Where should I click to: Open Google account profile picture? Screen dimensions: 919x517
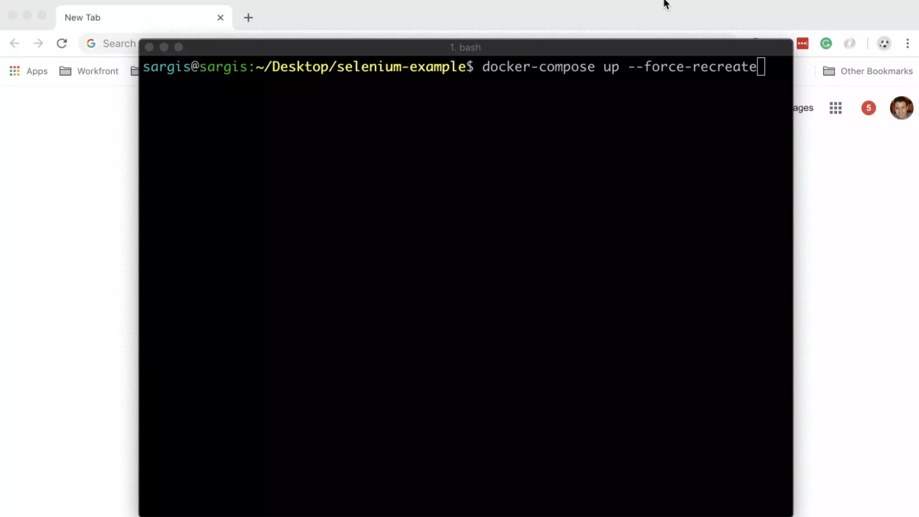click(901, 108)
